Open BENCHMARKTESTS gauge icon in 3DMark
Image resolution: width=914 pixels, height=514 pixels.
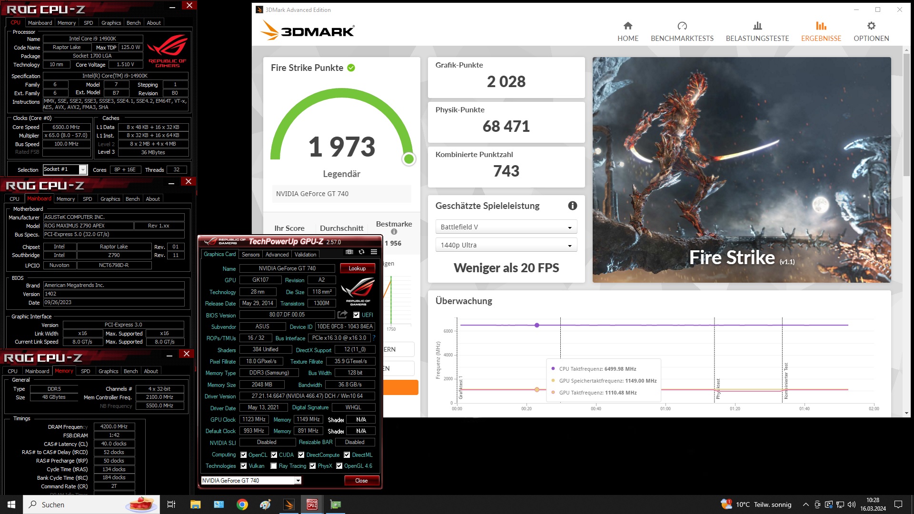click(x=682, y=26)
